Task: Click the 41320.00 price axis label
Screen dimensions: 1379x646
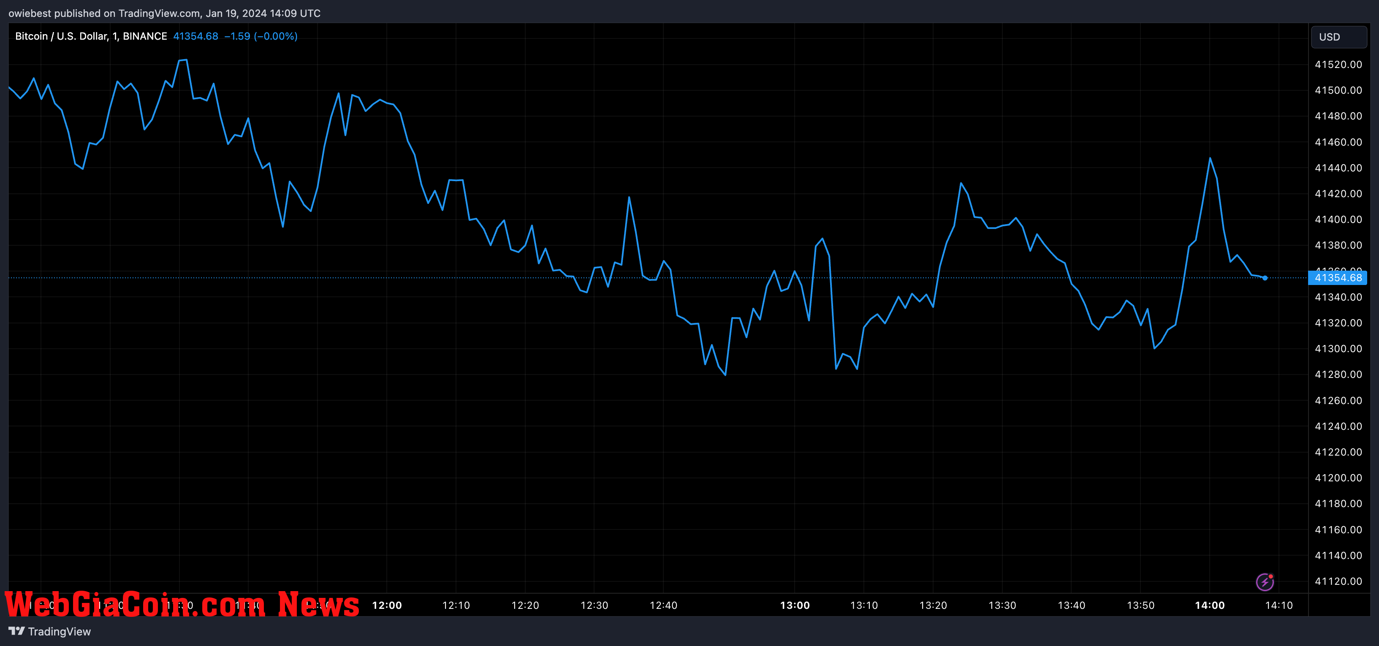Action: 1338,323
